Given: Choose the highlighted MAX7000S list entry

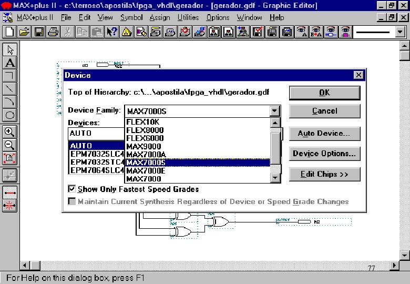Looking at the screenshot, I should tap(198, 163).
